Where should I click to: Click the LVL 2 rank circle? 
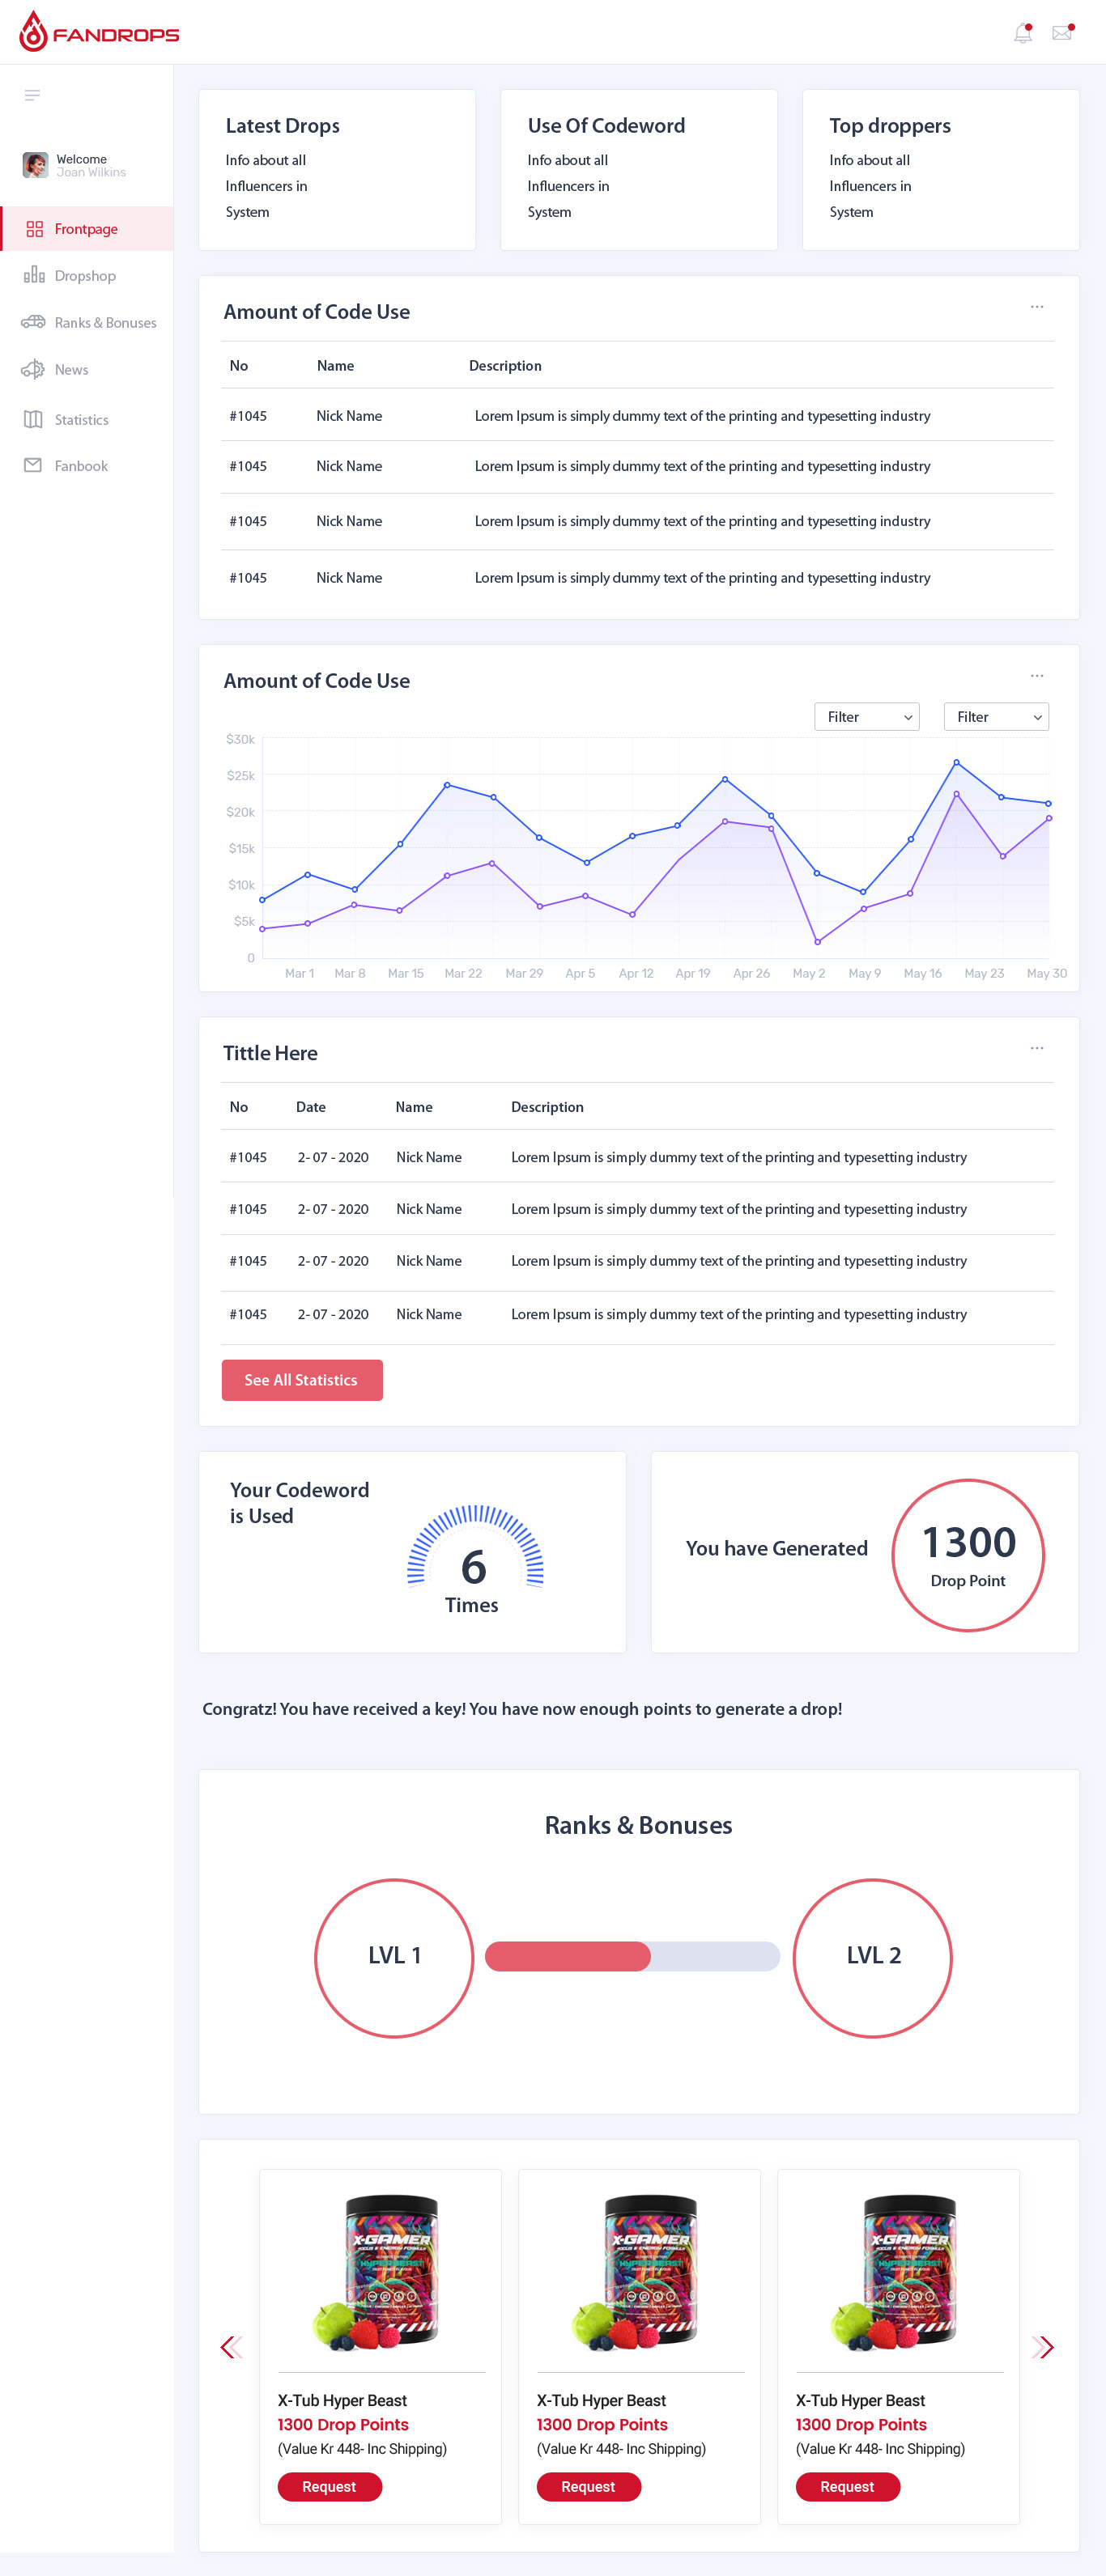tap(873, 1958)
